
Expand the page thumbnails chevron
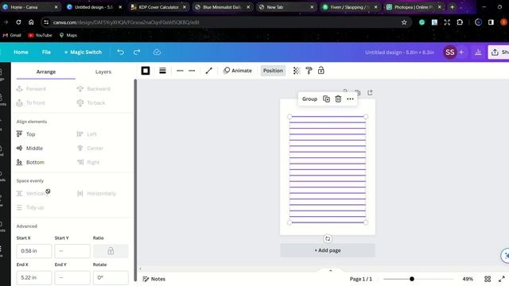coord(331,270)
